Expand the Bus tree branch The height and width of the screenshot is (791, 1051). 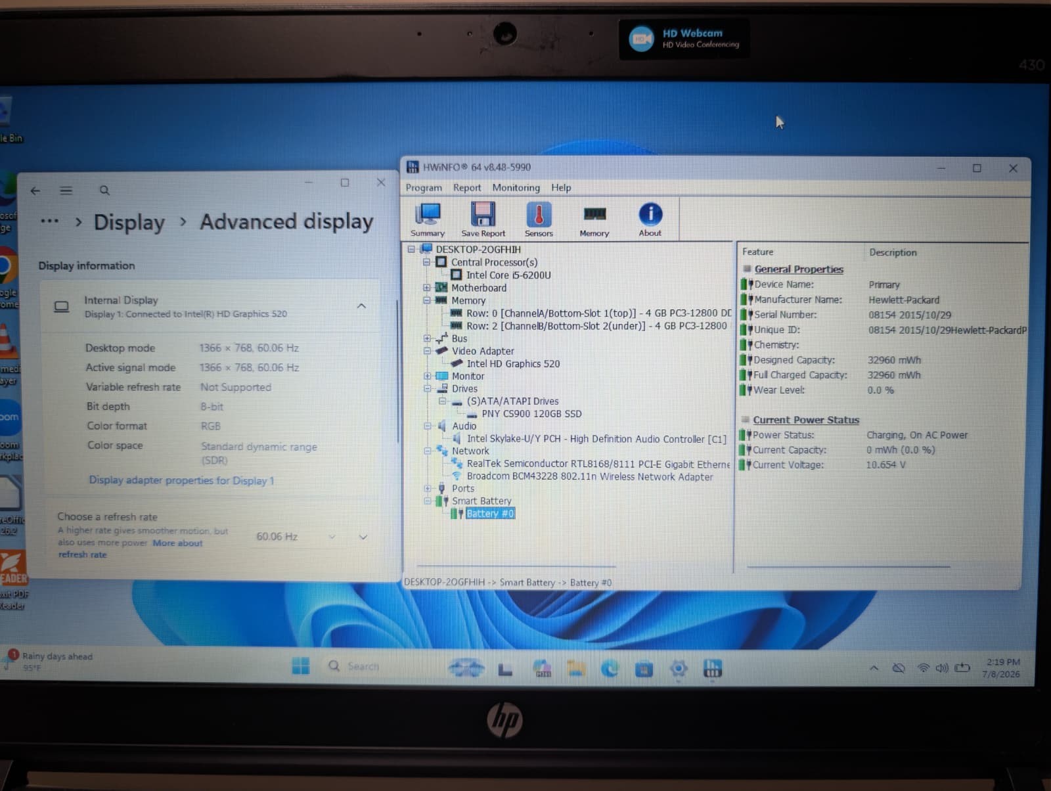pyautogui.click(x=427, y=338)
